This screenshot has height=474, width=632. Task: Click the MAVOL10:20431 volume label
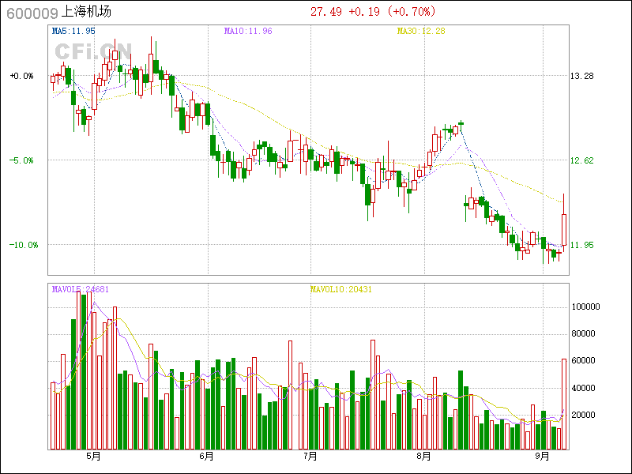coord(341,289)
